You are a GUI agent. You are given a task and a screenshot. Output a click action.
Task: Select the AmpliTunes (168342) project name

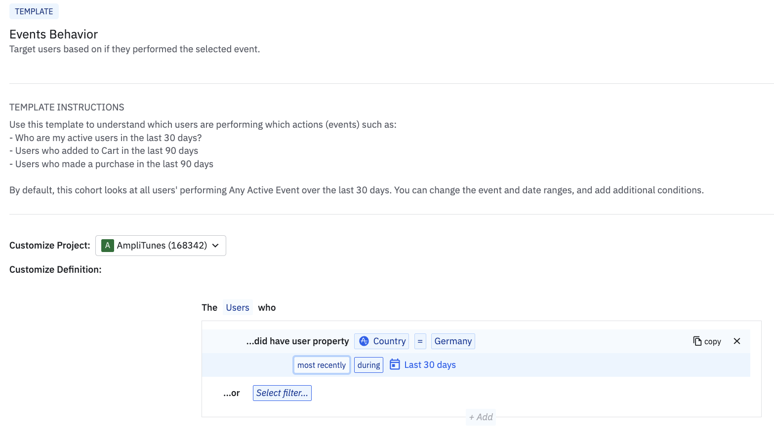point(162,246)
